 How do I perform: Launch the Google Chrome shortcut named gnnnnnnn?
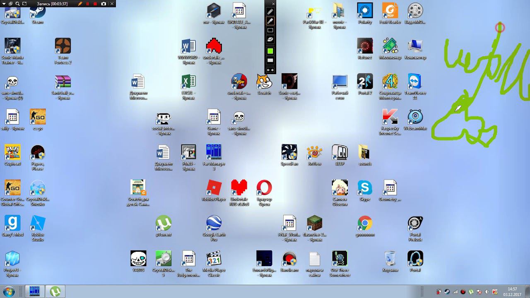tap(365, 226)
